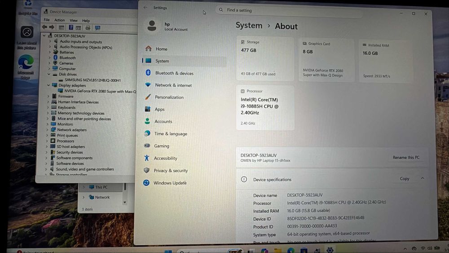Collapse the Device specifications section
The image size is (449, 253).
coord(423,178)
